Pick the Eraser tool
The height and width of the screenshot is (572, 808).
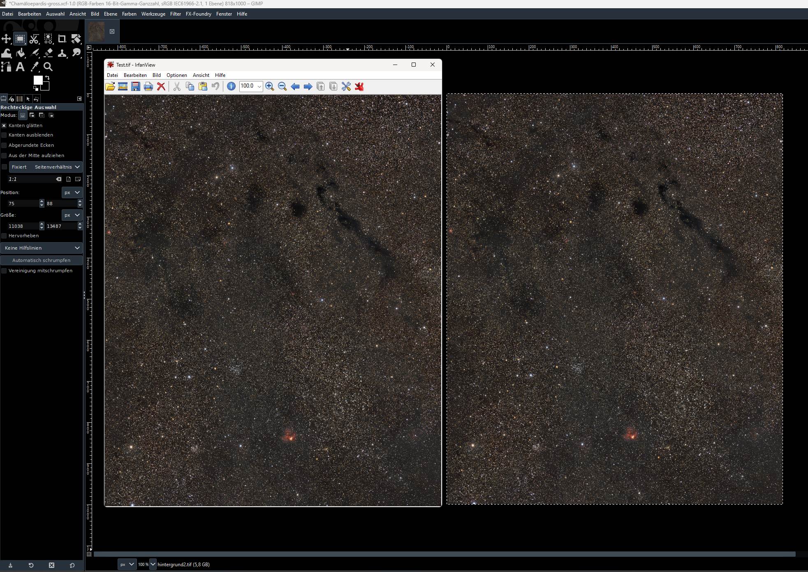pyautogui.click(x=48, y=53)
